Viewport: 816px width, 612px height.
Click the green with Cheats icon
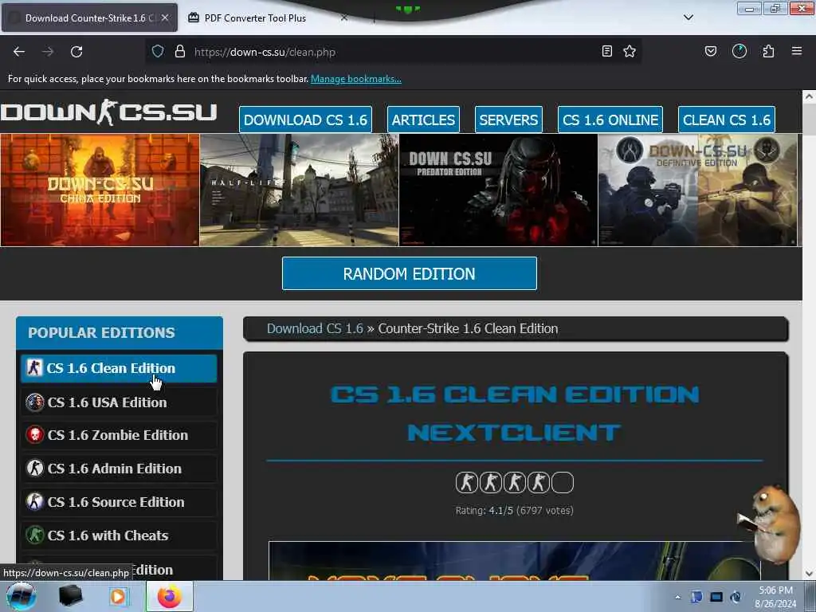pyautogui.click(x=35, y=535)
